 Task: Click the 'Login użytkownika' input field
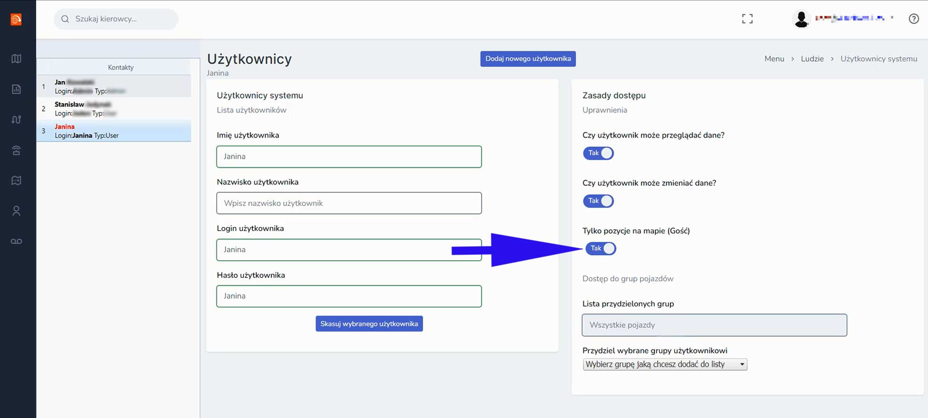click(349, 250)
